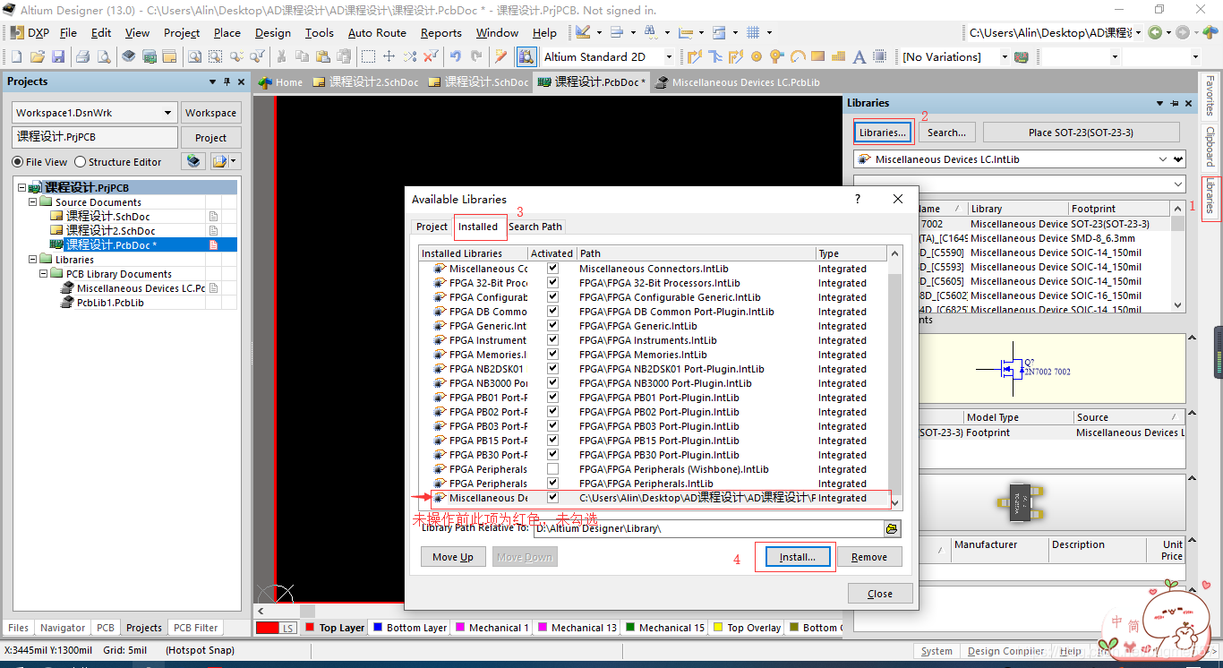Click the Close button in dialog
This screenshot has height=668, width=1223.
[x=880, y=594]
